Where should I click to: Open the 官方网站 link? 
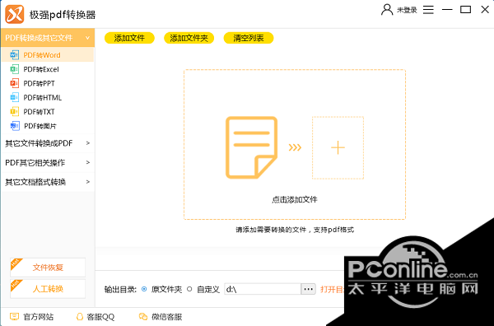tap(39, 317)
